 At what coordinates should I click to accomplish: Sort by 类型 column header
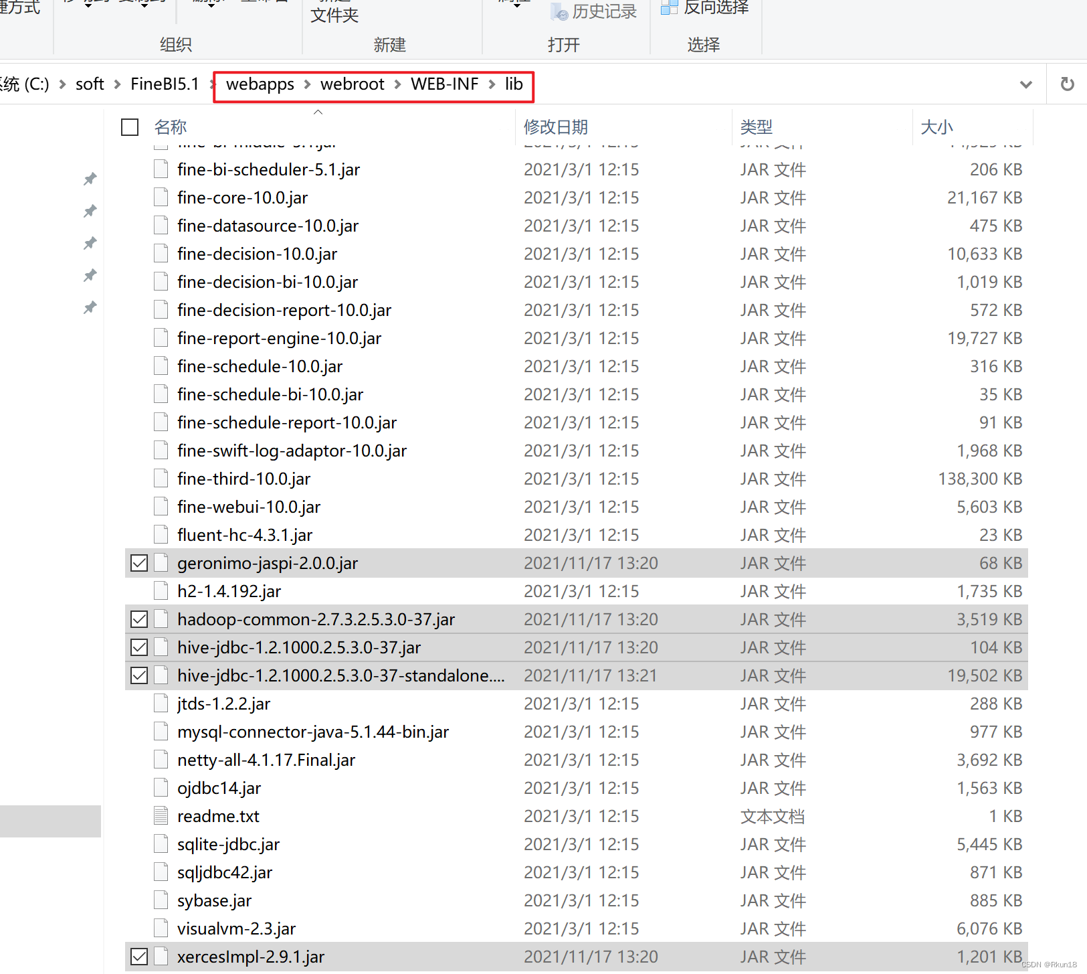(757, 127)
